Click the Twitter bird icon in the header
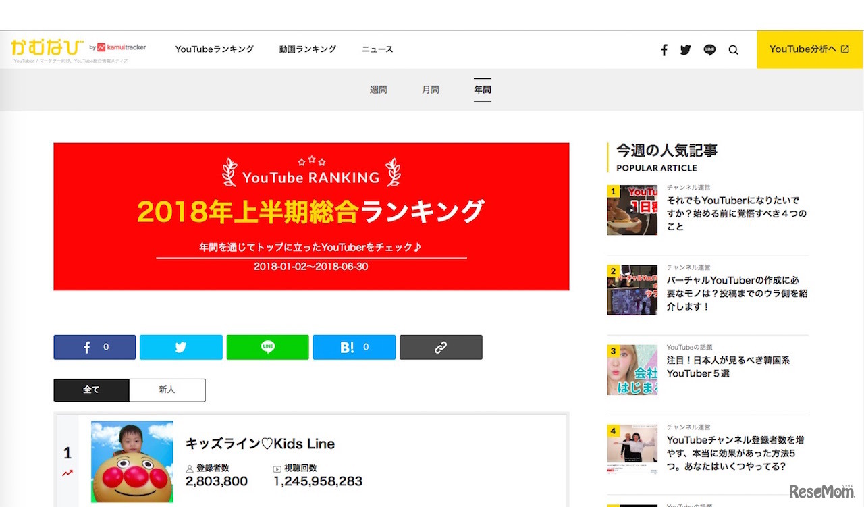Image resolution: width=864 pixels, height=507 pixels. point(685,49)
